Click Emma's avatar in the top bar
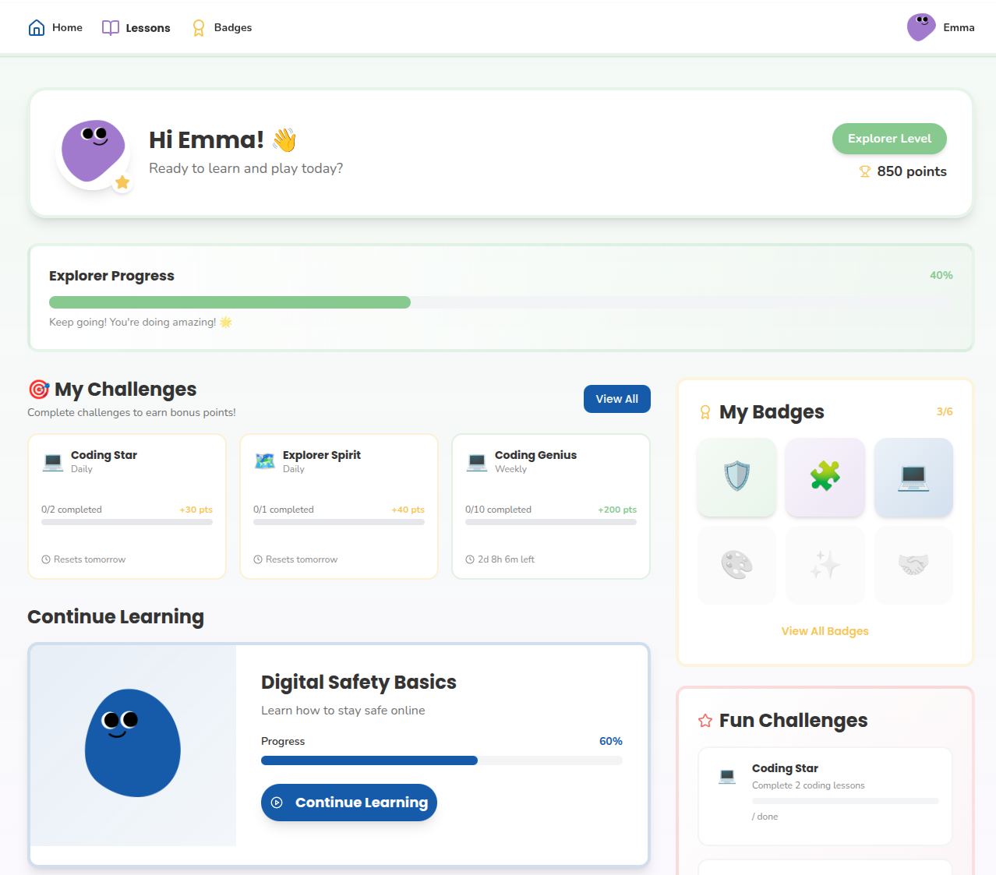The image size is (996, 875). 920,27
